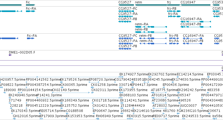The height and width of the screenshot is (120, 223).
Task: Click the CG16947-PA protein label
Action: tap(193, 36)
